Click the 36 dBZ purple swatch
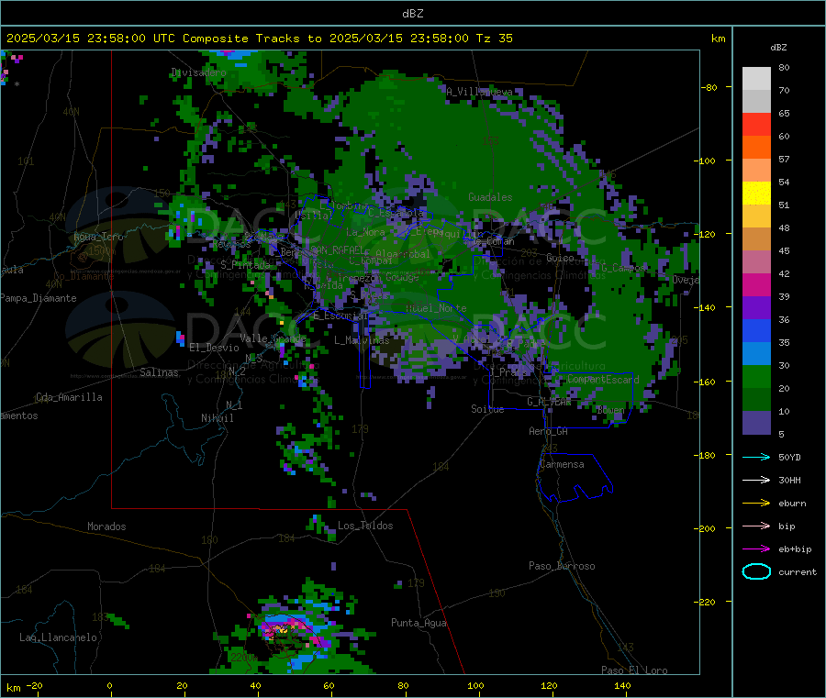 pyautogui.click(x=756, y=308)
